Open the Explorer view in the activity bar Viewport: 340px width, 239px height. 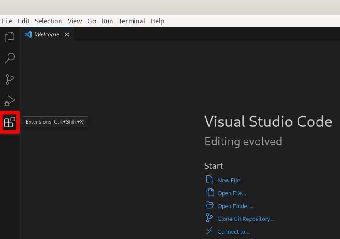[x=10, y=37]
